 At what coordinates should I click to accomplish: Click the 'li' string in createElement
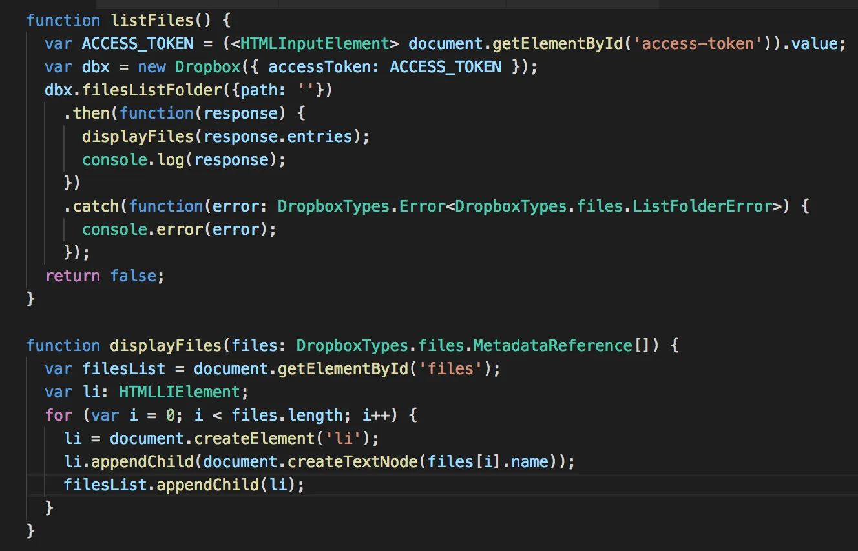tap(342, 438)
